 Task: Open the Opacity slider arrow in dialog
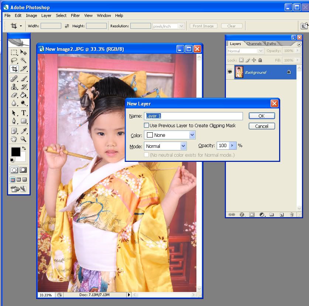click(232, 146)
